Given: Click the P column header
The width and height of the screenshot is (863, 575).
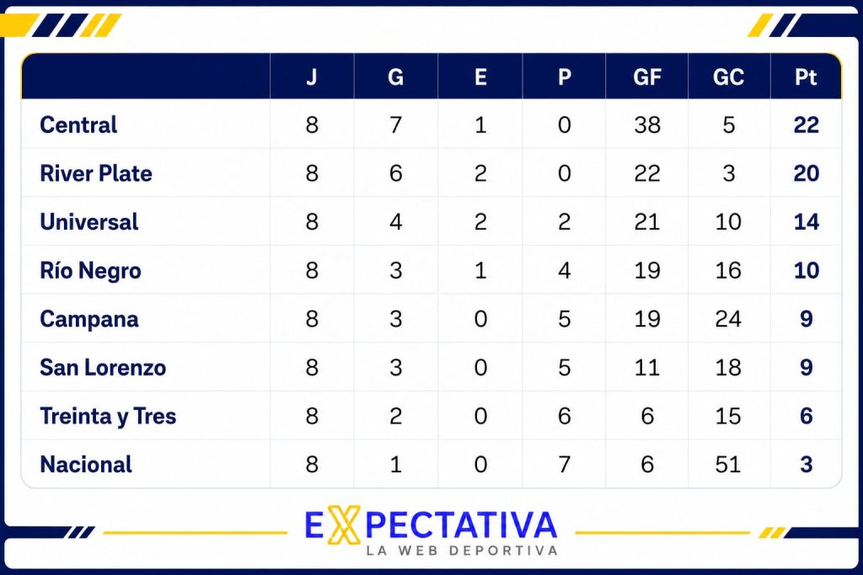Looking at the screenshot, I should 564,77.
